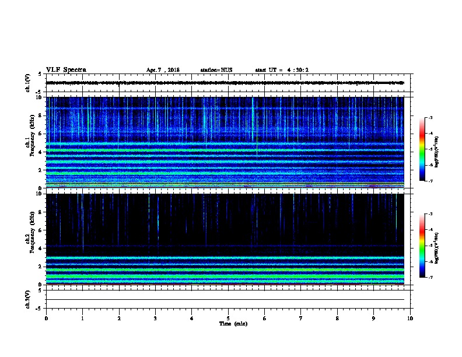Click the "7" tick label on Time axis
The height and width of the screenshot is (357, 462).
301,318
